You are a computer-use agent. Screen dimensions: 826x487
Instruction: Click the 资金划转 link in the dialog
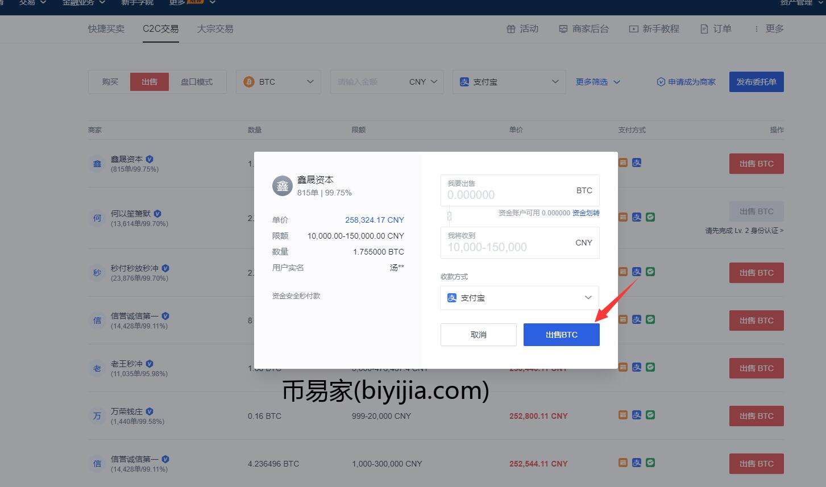tap(586, 213)
